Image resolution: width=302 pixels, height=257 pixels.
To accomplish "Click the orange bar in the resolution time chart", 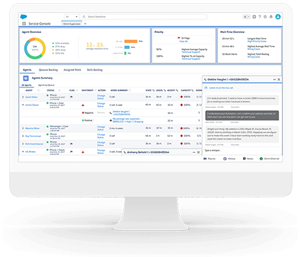I will pos(131,41).
